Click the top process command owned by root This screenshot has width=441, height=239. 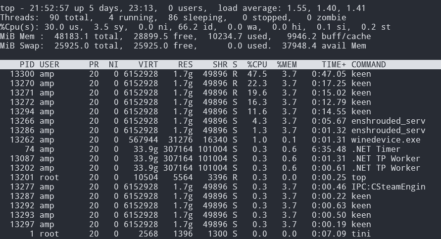click(358, 177)
